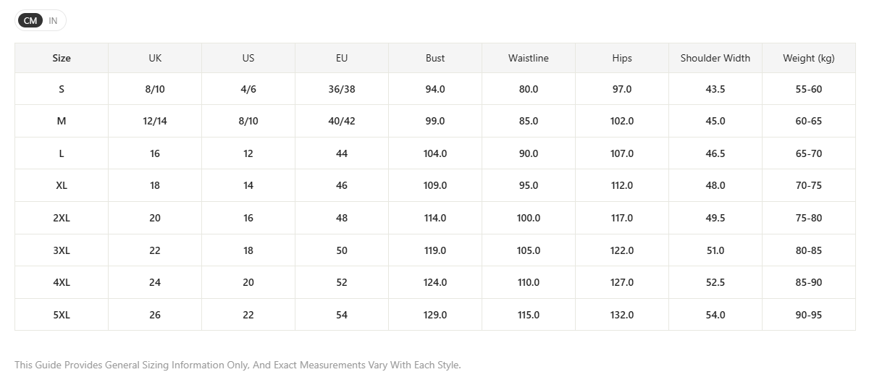Select the S size row label

pos(62,89)
